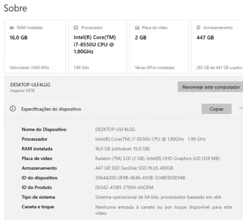Screen dimensions: 243x220
Task: Click the RAM instalada label in specifications list
Action: (37, 149)
